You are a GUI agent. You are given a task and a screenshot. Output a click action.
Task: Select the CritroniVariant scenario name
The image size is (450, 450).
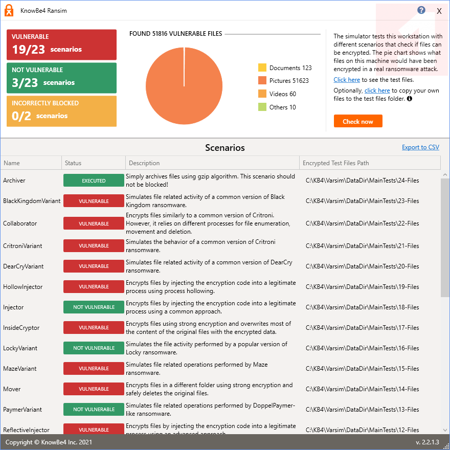(22, 246)
